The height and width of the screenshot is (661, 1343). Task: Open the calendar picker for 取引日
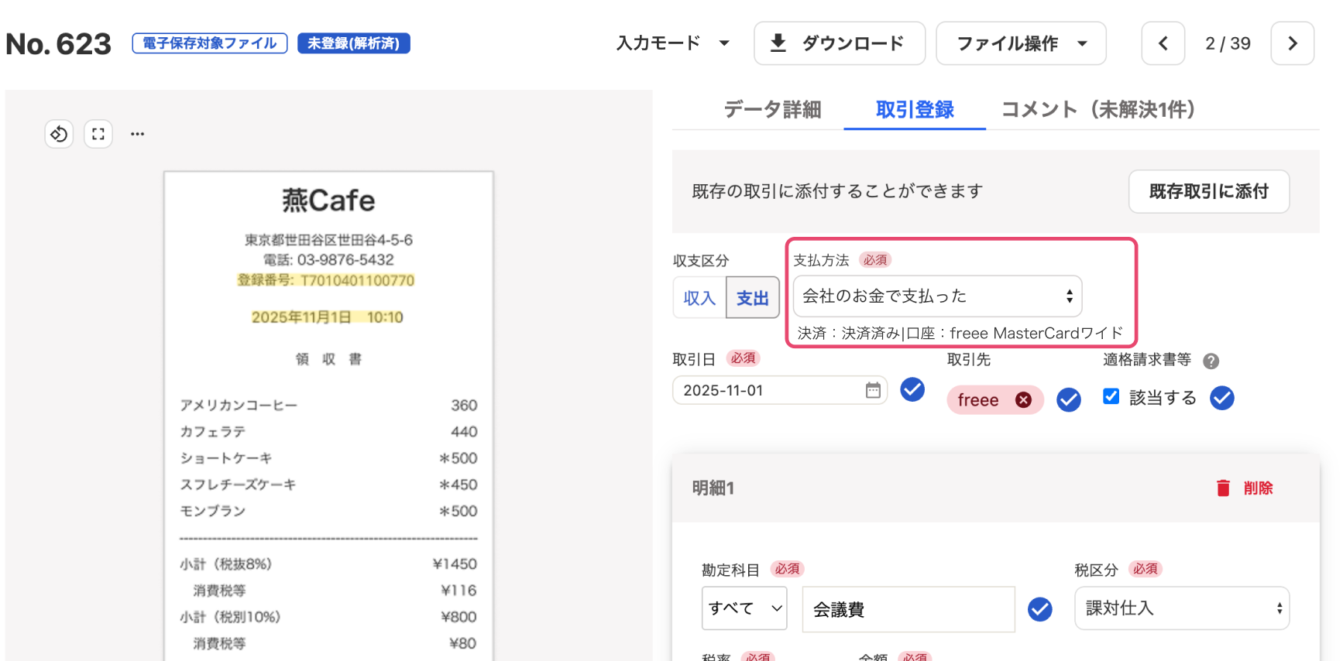click(x=873, y=390)
